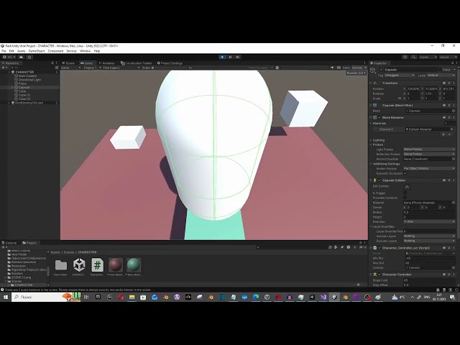This screenshot has height=345, width=460.
Task: Switch to the Animator tab
Action: point(106,63)
